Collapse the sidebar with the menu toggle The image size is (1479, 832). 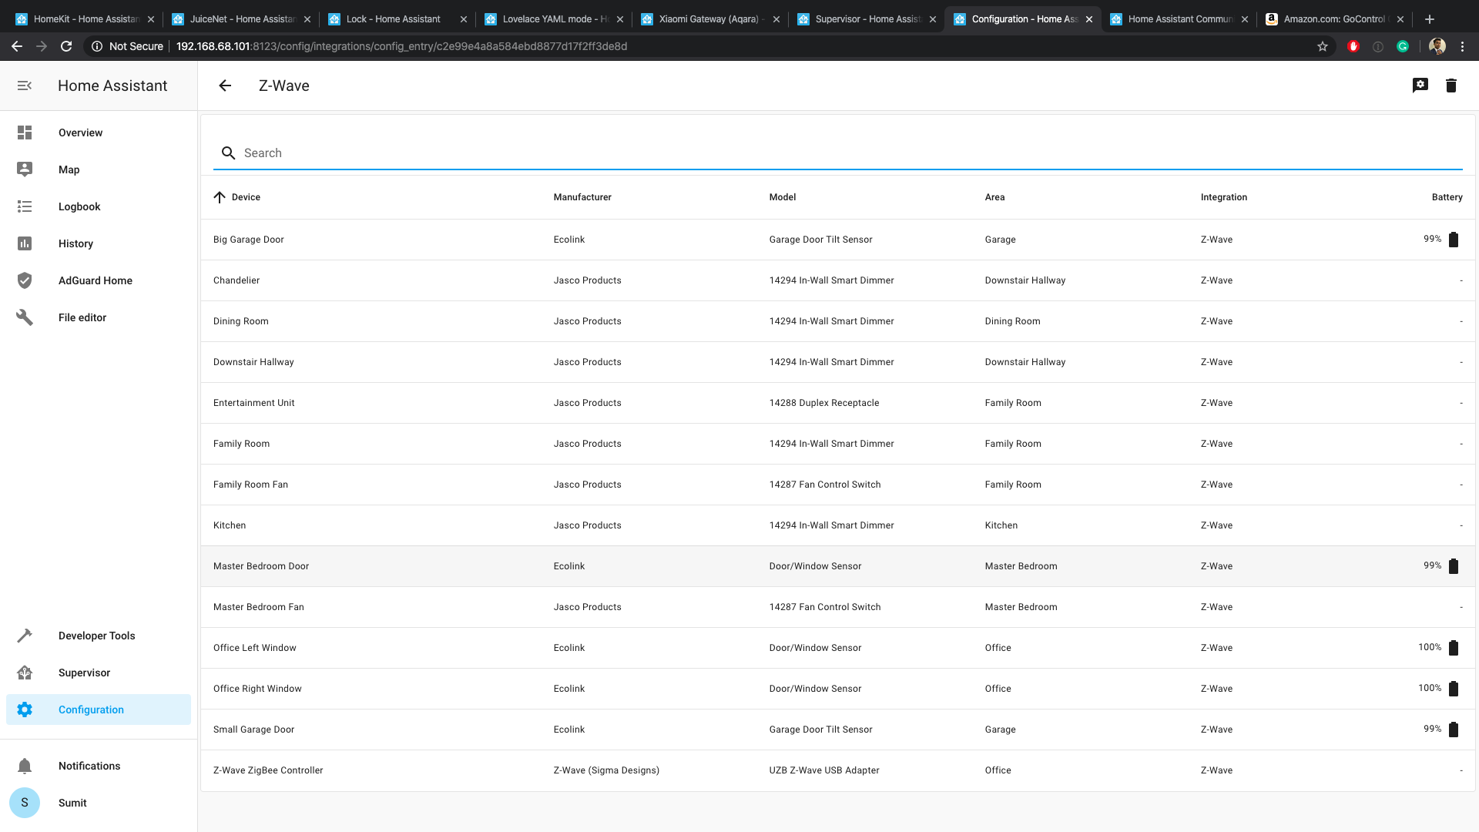[25, 86]
